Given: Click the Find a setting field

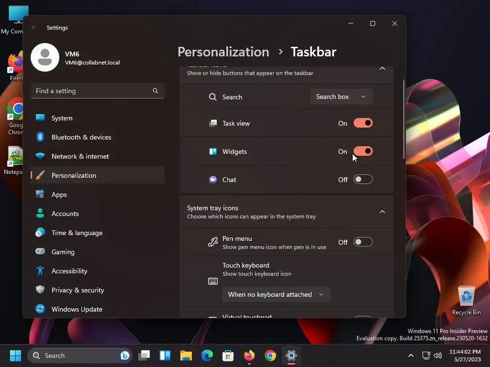Looking at the screenshot, I should tap(98, 91).
